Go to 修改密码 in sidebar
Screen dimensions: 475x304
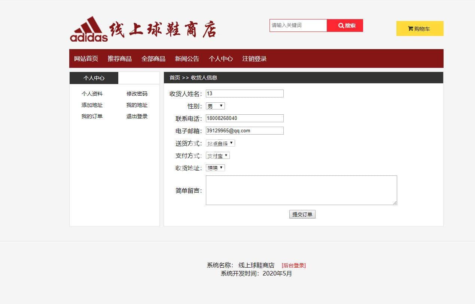pos(137,94)
